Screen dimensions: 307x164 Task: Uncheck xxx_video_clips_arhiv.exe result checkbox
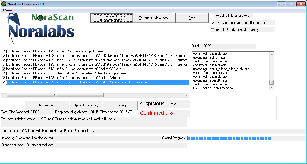4,82
